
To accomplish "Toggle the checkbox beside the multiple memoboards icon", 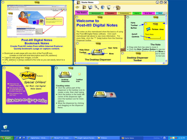I will coord(114,8).
